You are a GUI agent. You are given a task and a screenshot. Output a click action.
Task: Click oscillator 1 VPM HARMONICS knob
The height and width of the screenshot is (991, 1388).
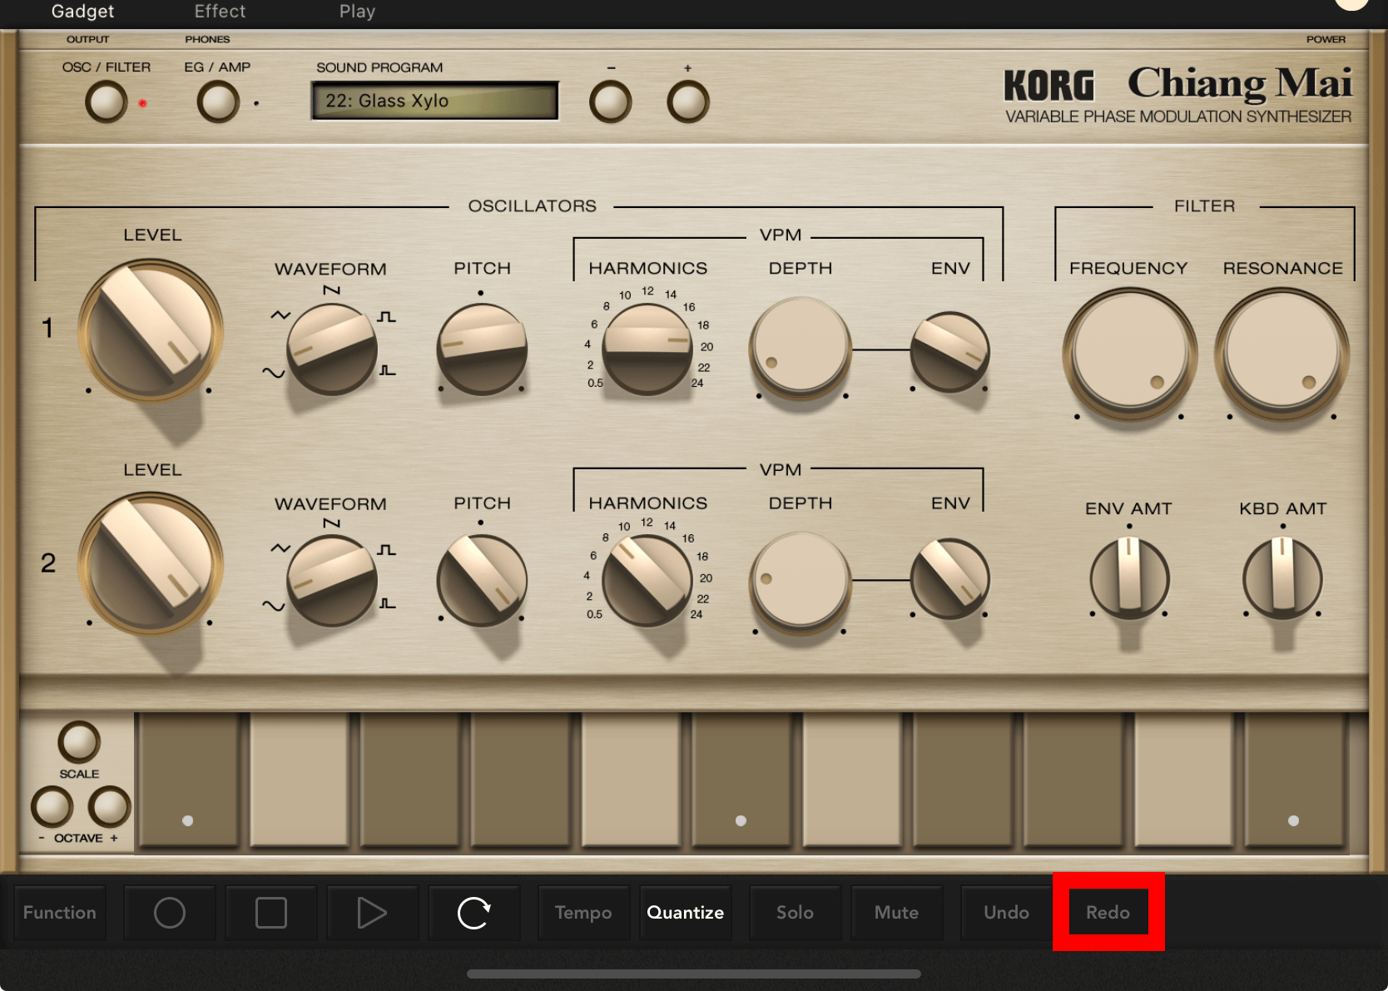[647, 349]
